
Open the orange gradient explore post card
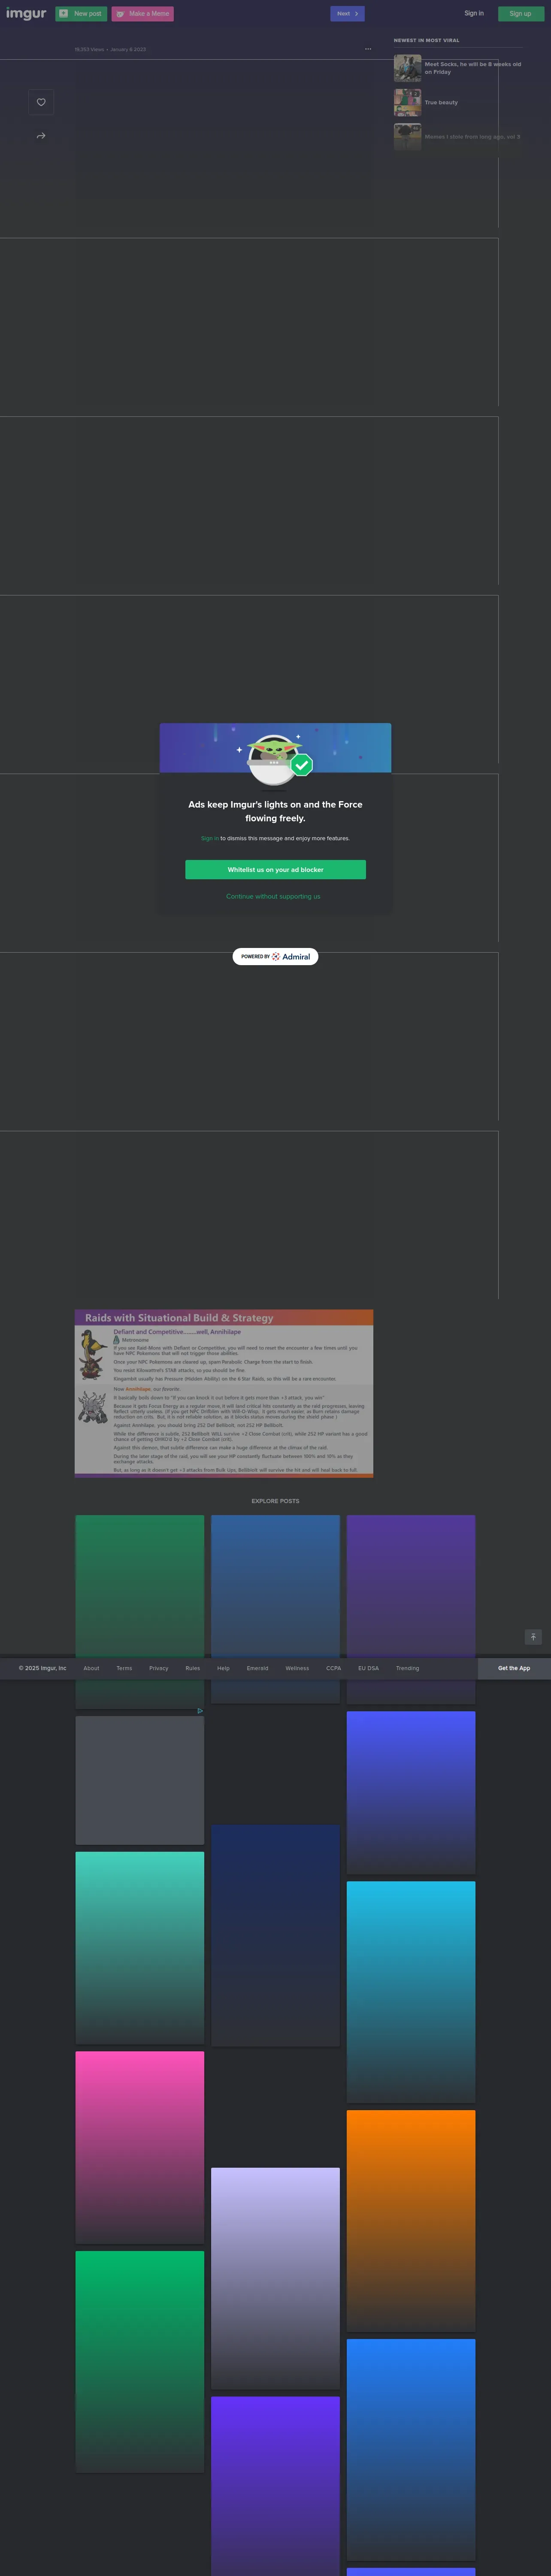411,2220
